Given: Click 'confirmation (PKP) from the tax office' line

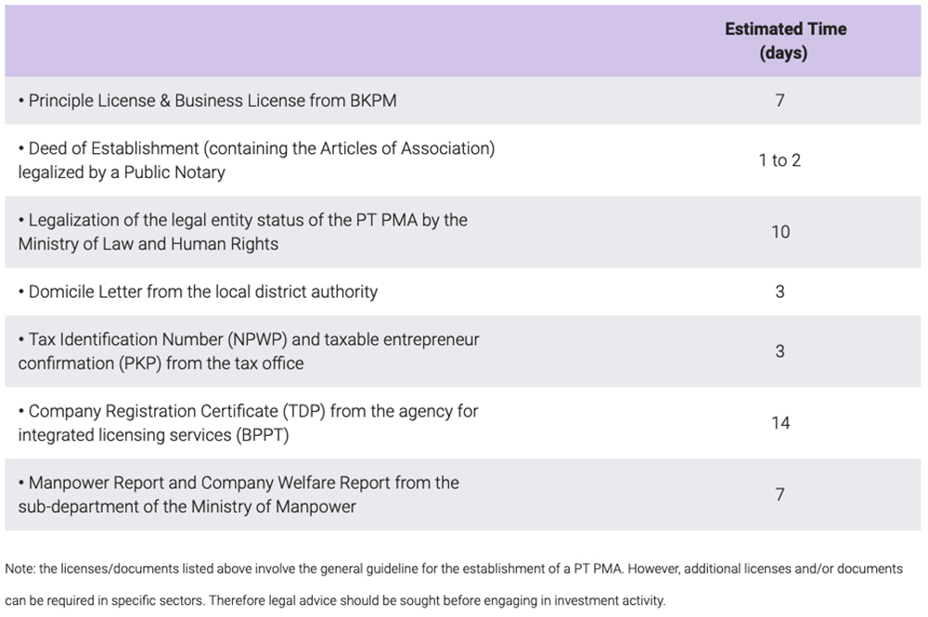Looking at the screenshot, I should (x=161, y=364).
